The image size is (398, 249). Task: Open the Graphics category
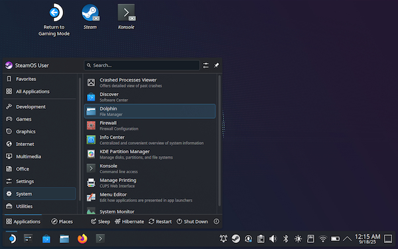tap(40, 131)
